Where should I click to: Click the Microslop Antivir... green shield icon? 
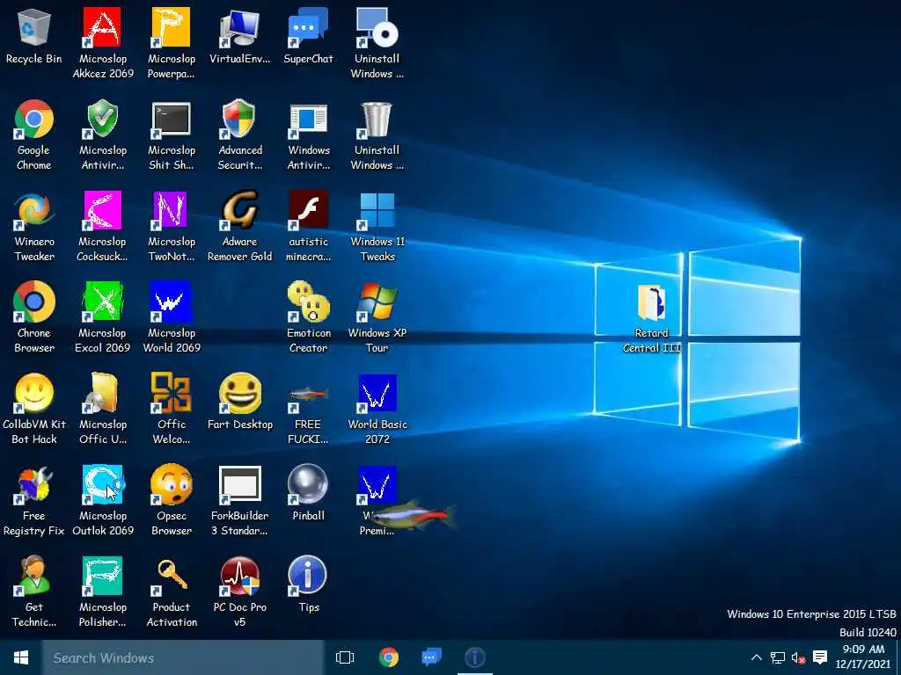click(102, 119)
